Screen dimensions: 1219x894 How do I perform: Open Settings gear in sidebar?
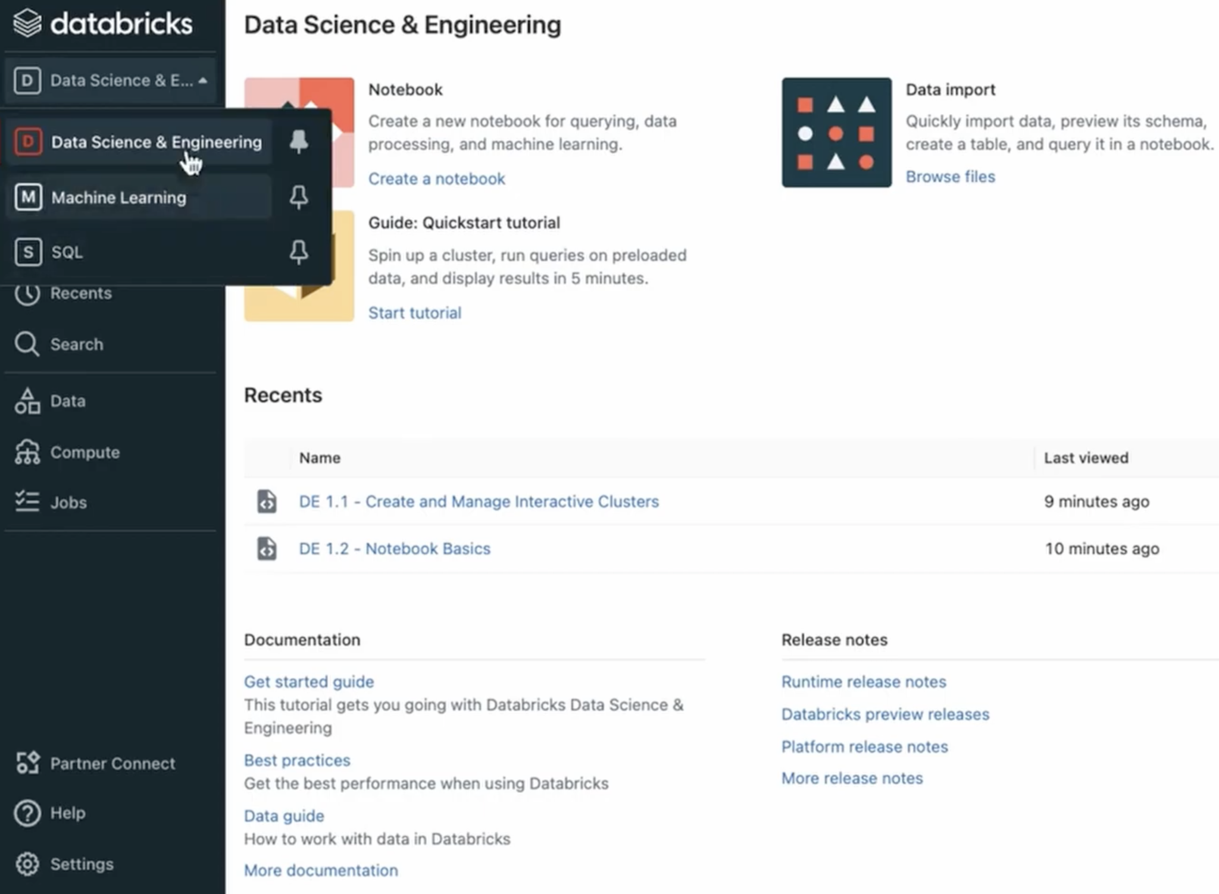27,864
